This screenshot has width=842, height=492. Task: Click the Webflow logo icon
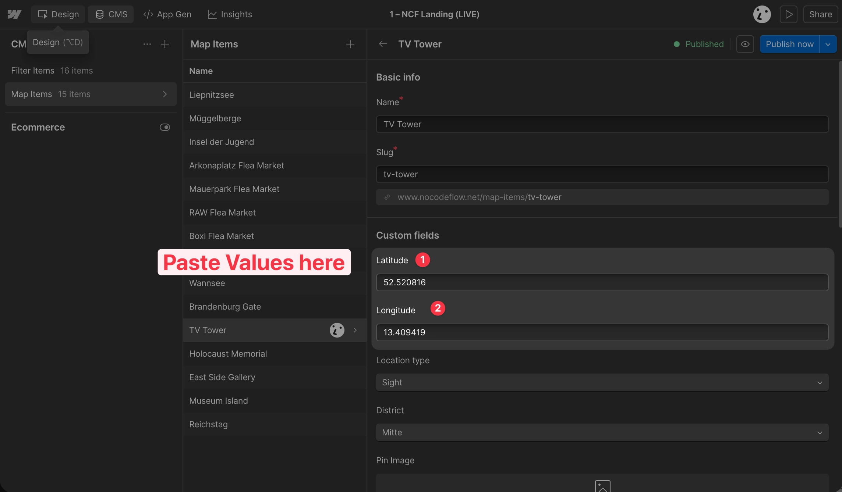(14, 14)
